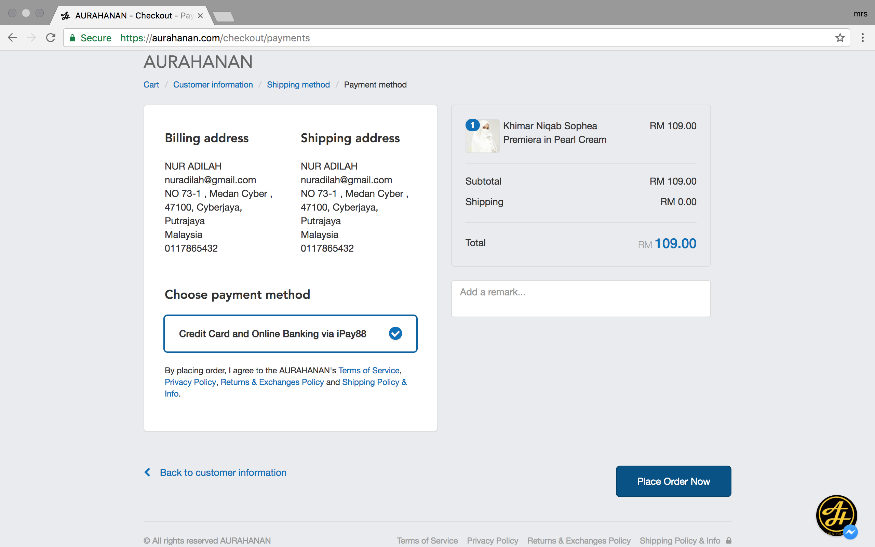The height and width of the screenshot is (547, 875).
Task: Click the mrs profile button
Action: (861, 14)
